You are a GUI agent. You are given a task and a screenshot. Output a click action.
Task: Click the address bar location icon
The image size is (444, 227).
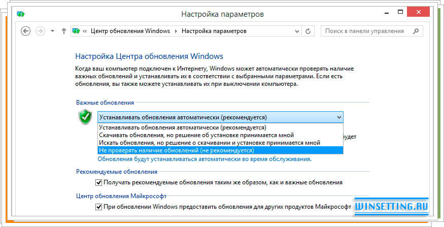[76, 31]
